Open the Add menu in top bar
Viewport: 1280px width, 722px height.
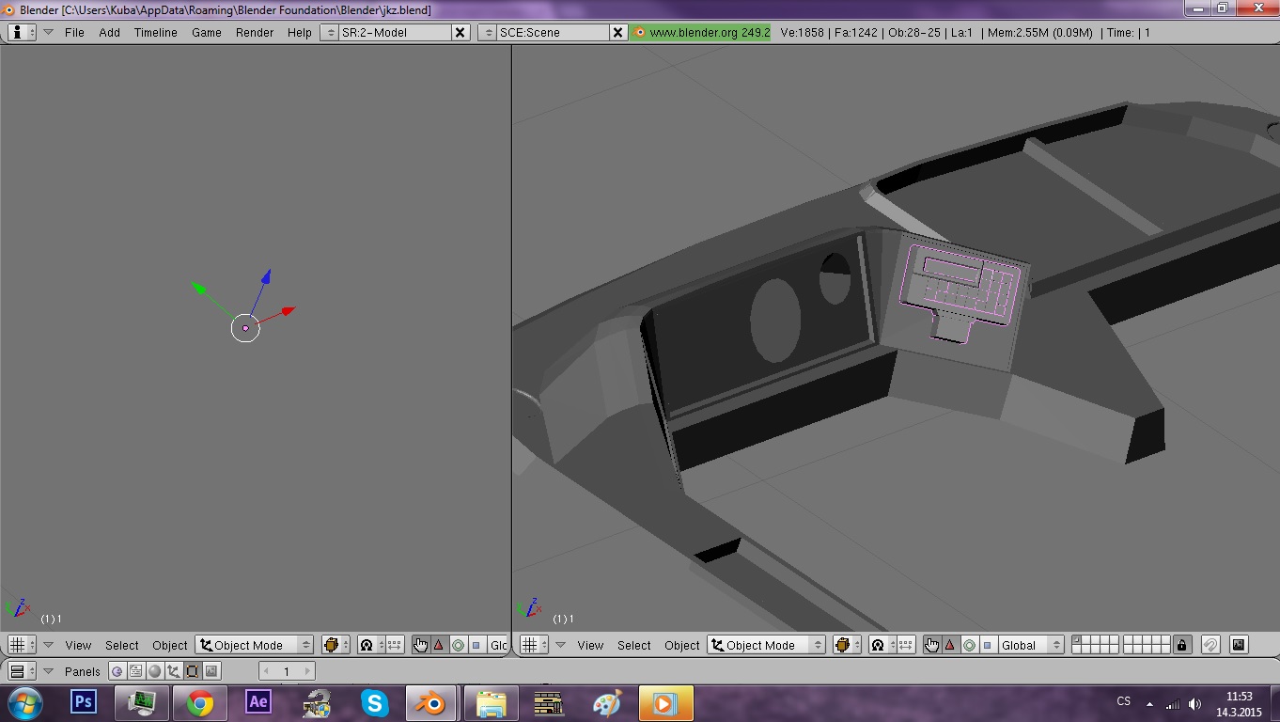point(110,32)
